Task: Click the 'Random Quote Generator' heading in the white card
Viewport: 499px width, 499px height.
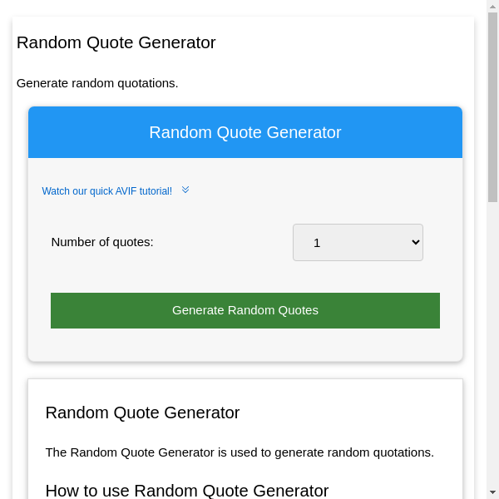Action: [142, 413]
